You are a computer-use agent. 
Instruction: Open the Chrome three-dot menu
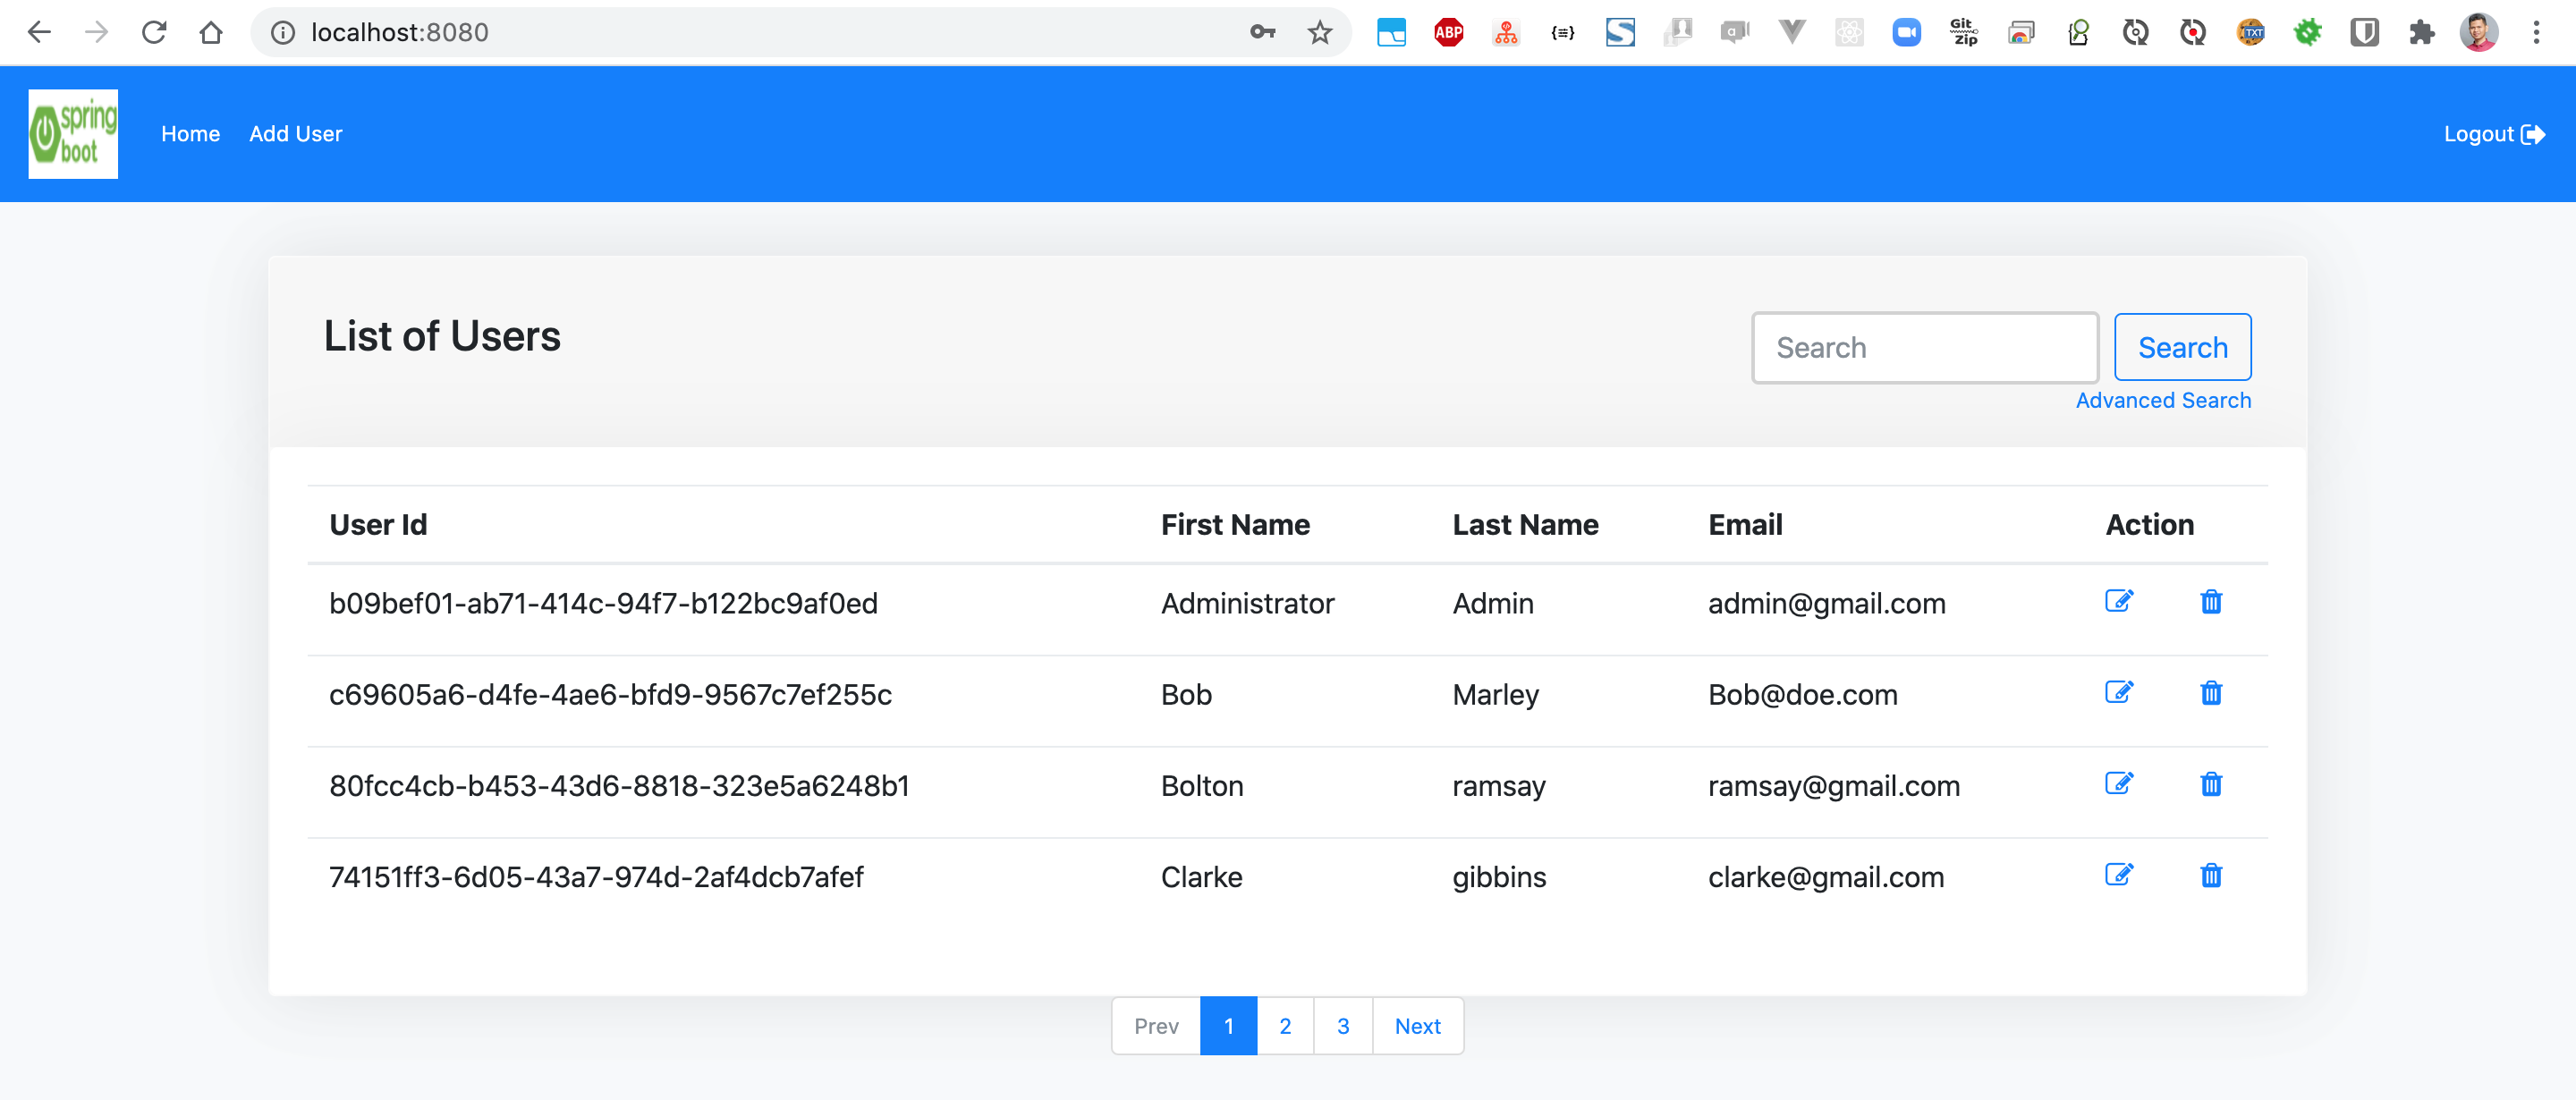[x=2536, y=33]
